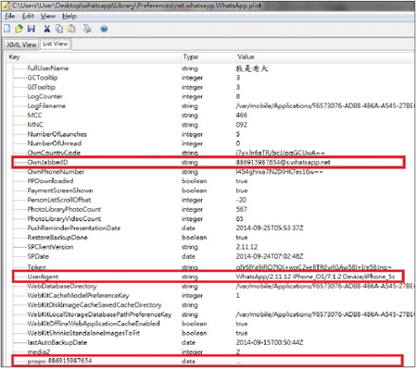Select the RestoreBackupDone key
The image size is (417, 369).
click(x=57, y=238)
